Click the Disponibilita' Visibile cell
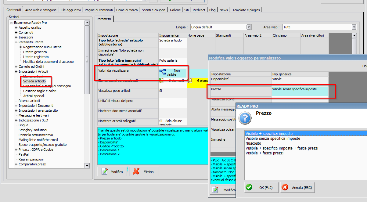 pos(300,81)
